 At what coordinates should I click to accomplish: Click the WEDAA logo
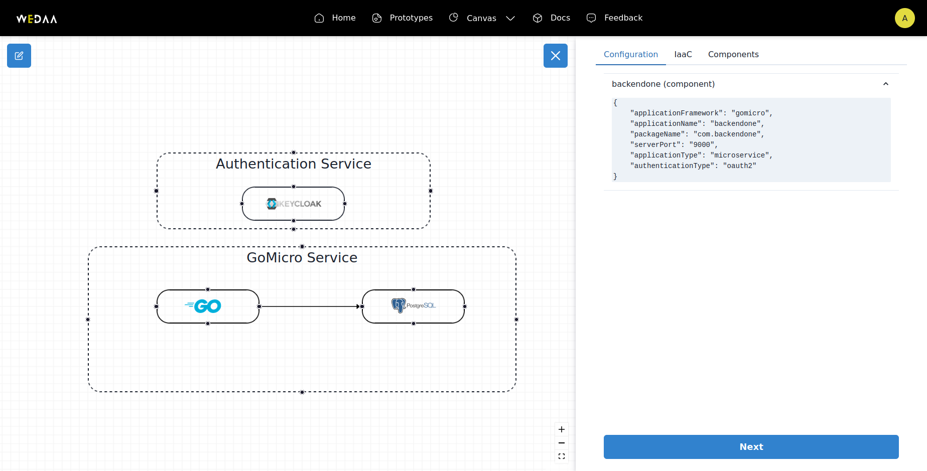37,19
